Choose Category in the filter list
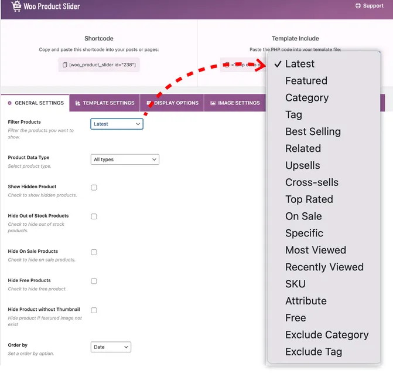The image size is (393, 373). [x=324, y=98]
